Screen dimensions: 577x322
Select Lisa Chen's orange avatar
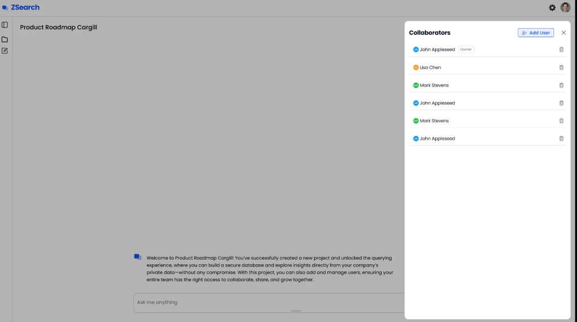(416, 67)
